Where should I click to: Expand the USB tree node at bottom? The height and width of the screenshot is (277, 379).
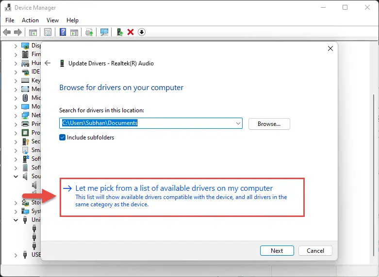16,255
